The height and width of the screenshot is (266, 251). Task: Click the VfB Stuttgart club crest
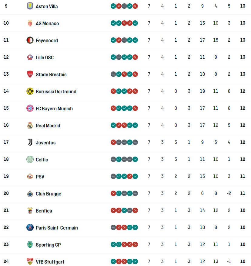coord(29,261)
